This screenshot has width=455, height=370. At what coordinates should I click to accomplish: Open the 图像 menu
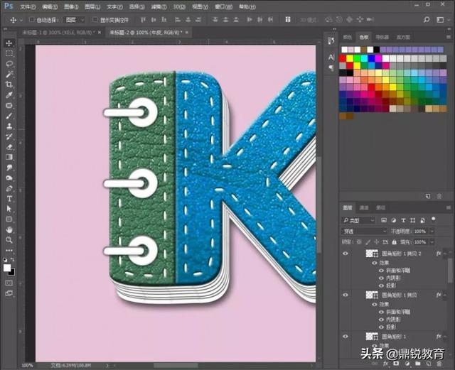[71, 6]
